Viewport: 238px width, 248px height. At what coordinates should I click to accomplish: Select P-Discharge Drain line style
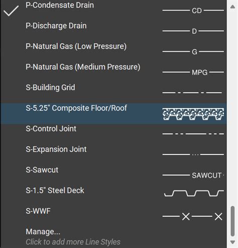point(56,26)
